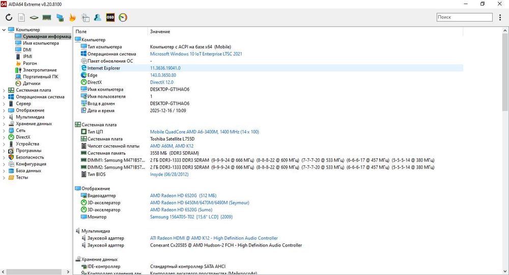Viewport: 509px width, 275px height.
Task: Open the sensor gauge toolbar icon
Action: tap(123, 17)
